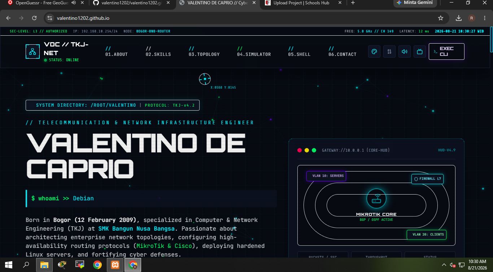Toggle the binary 01/10 matrix icon
Screen dimensions: 493x272
[x=389, y=52]
